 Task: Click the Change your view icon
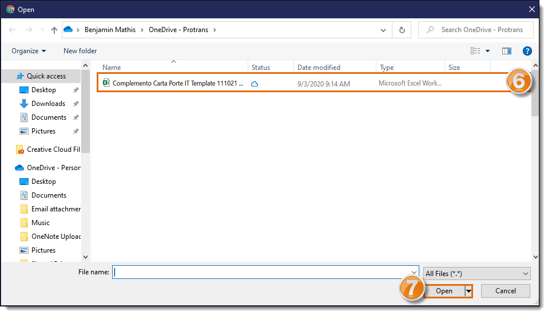[475, 51]
